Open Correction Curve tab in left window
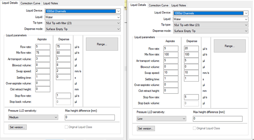This screenshot has height=140, width=254. click(31, 3)
